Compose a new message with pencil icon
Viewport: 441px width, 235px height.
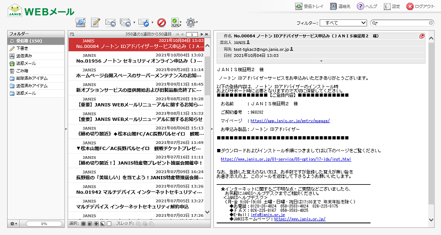95,23
